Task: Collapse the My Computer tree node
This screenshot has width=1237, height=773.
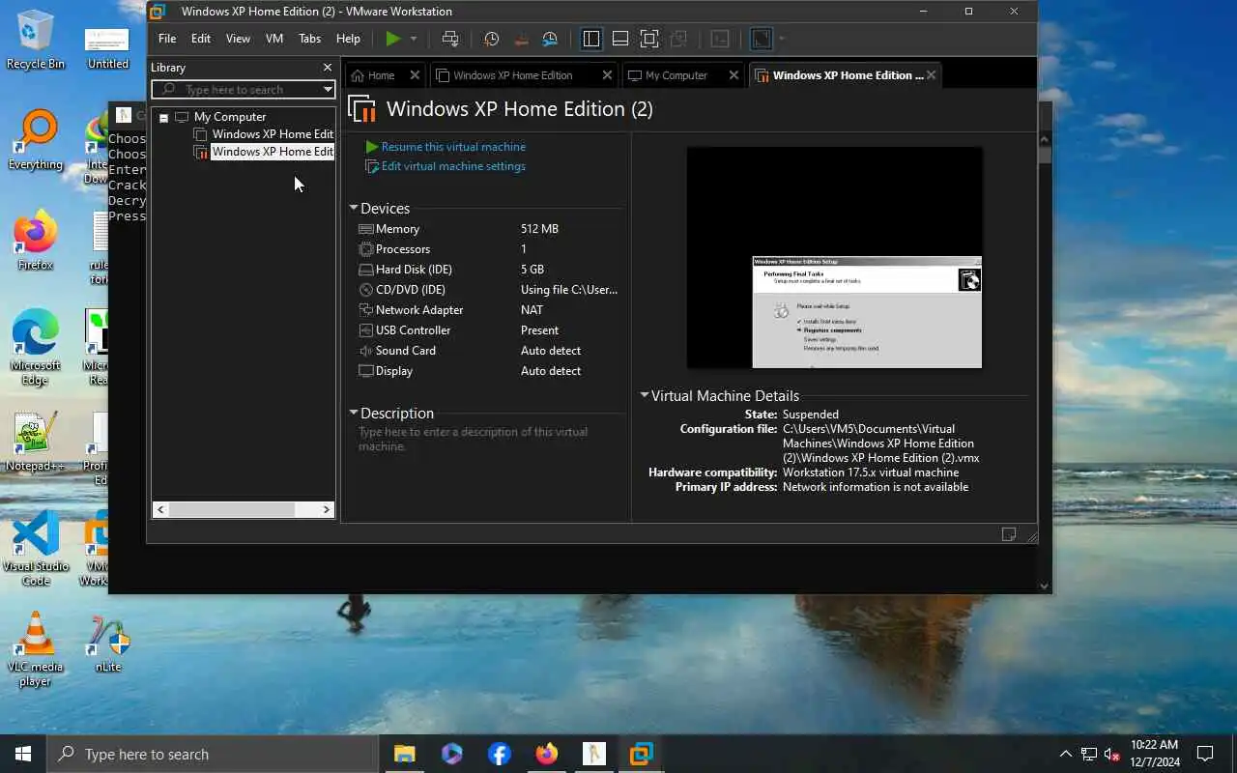Action: point(163,117)
